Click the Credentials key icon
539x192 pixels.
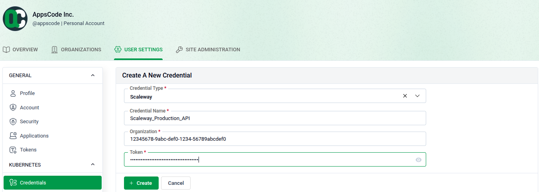click(x=13, y=183)
